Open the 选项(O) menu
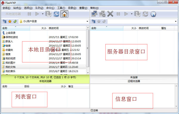 (28, 8)
